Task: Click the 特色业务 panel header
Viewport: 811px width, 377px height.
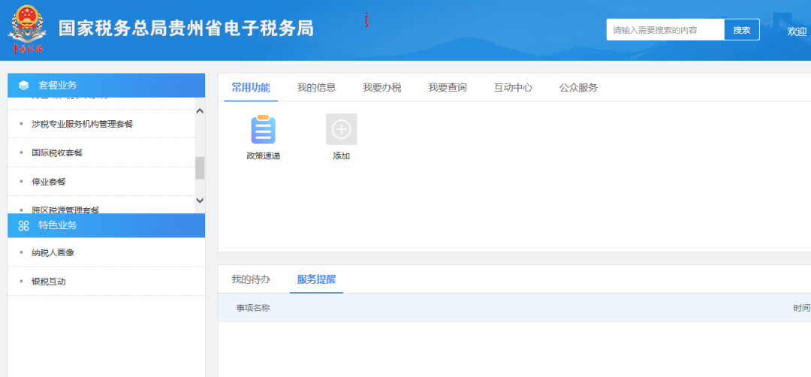Action: [x=107, y=225]
